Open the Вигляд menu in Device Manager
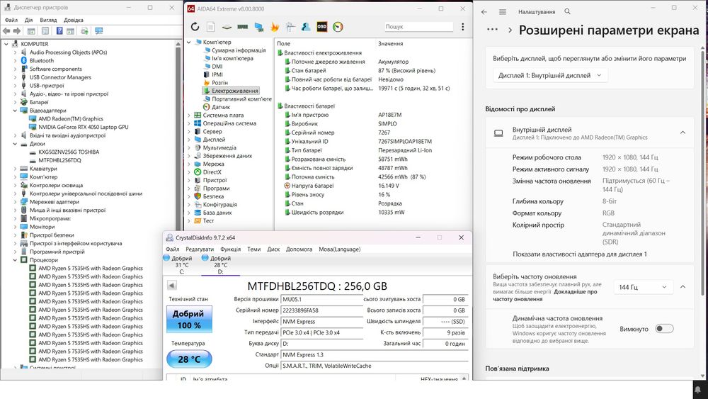The width and height of the screenshot is (708, 399). click(48, 20)
